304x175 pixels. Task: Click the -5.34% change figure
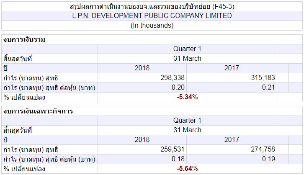click(187, 97)
